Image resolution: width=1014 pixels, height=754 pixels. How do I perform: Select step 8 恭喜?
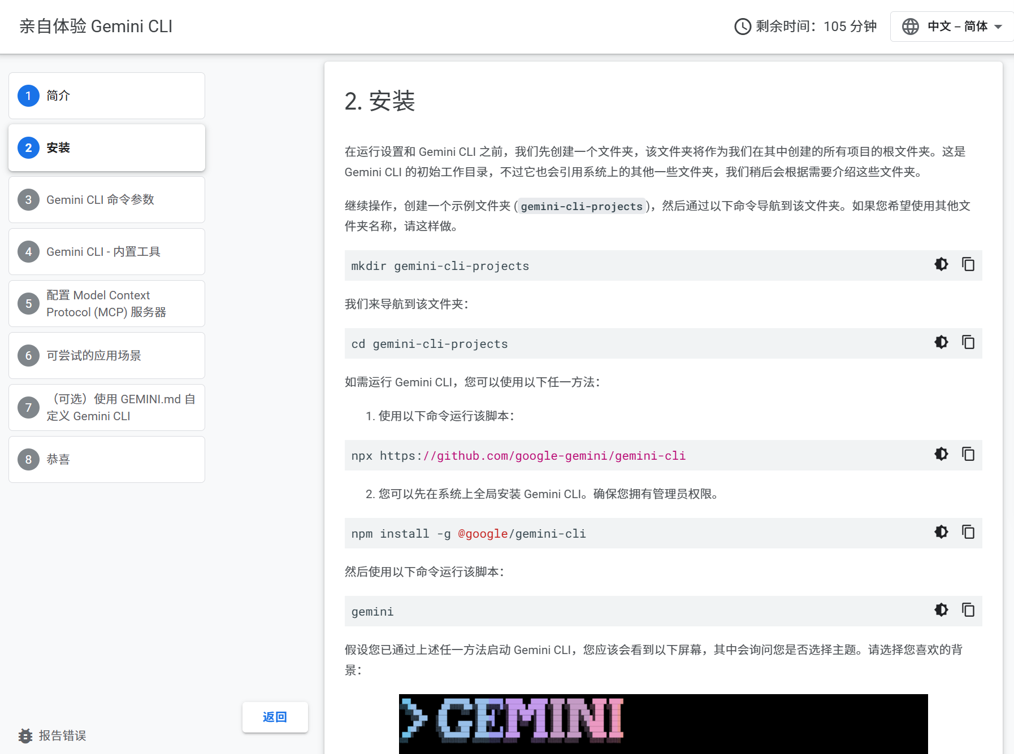click(107, 459)
